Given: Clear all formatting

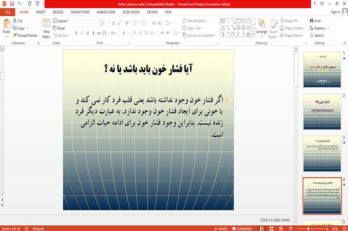Looking at the screenshot, I should pos(126,23).
